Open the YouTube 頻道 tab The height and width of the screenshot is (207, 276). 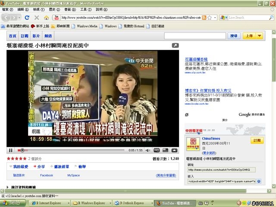(x=48, y=36)
